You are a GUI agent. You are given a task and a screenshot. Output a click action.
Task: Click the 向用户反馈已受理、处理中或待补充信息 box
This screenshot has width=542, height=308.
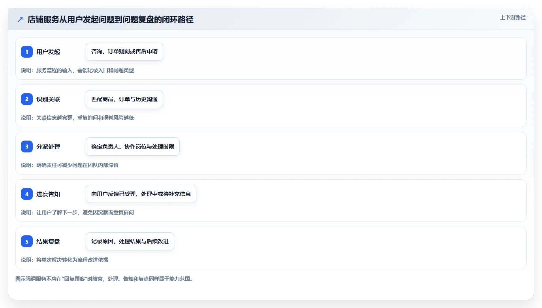coord(141,194)
